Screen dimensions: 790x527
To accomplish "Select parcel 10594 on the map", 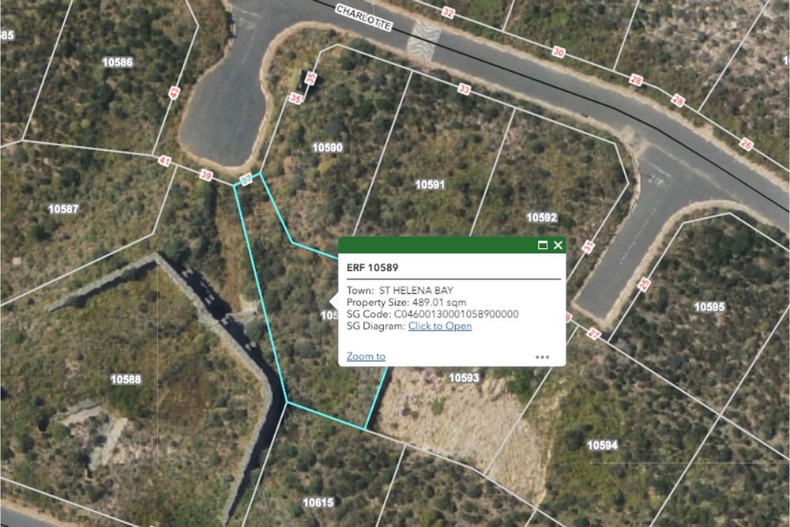I will [x=602, y=446].
